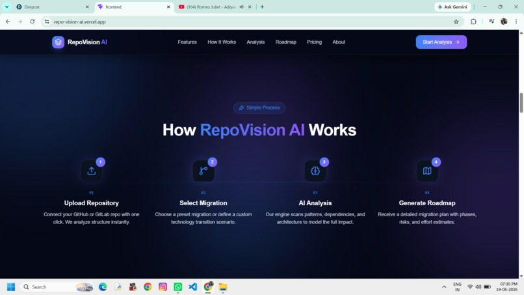Viewport: 524px width, 295px height.
Task: Launch Microsoft Edge from the taskbar
Action: (x=103, y=287)
